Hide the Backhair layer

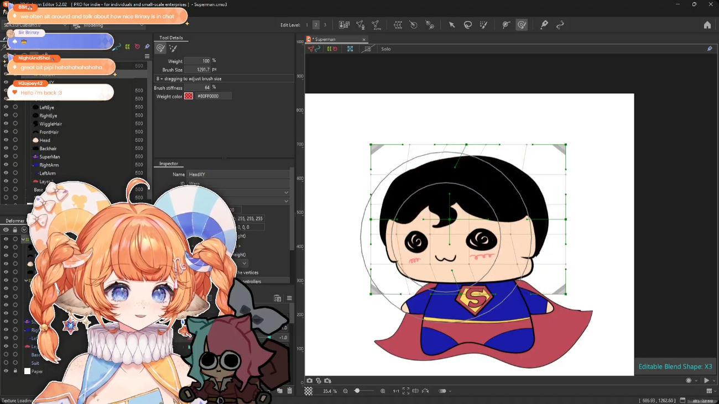(6, 149)
